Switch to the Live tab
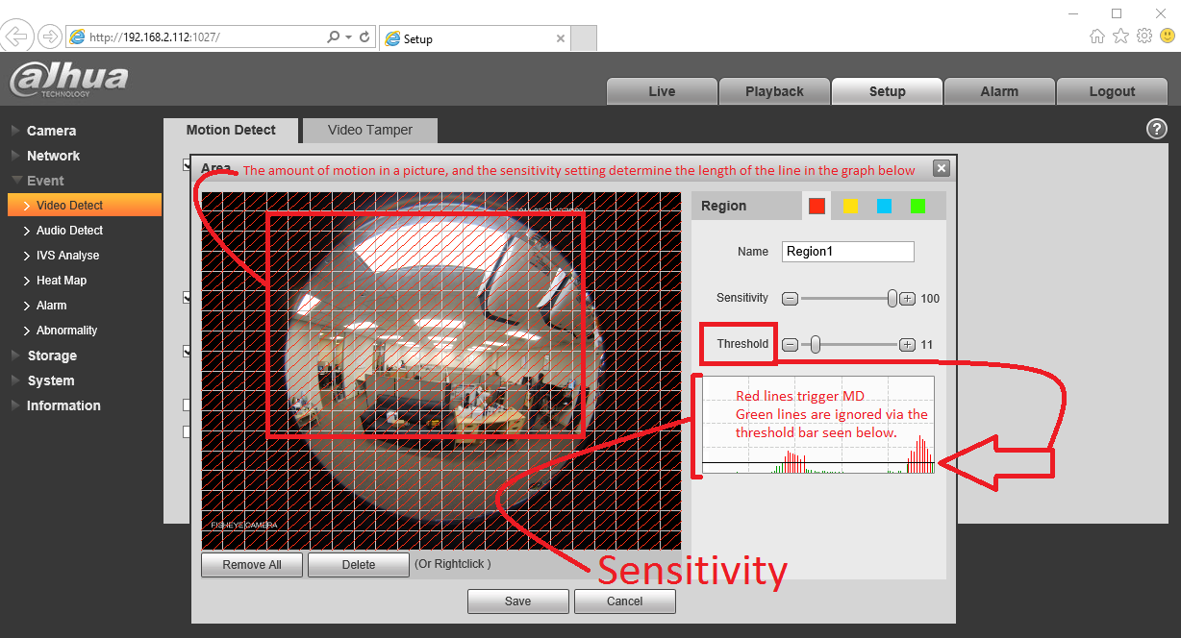 (662, 91)
